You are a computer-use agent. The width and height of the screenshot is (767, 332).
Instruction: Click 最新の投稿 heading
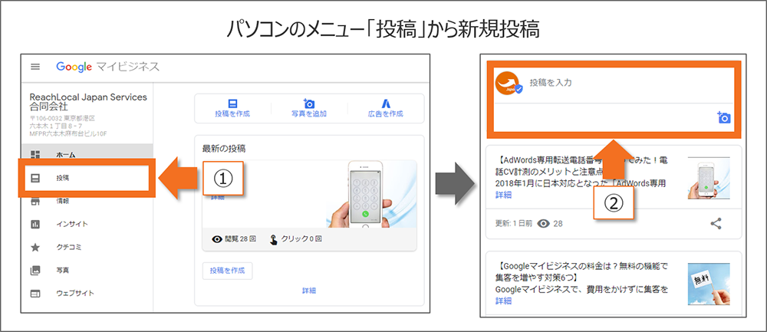(x=225, y=148)
